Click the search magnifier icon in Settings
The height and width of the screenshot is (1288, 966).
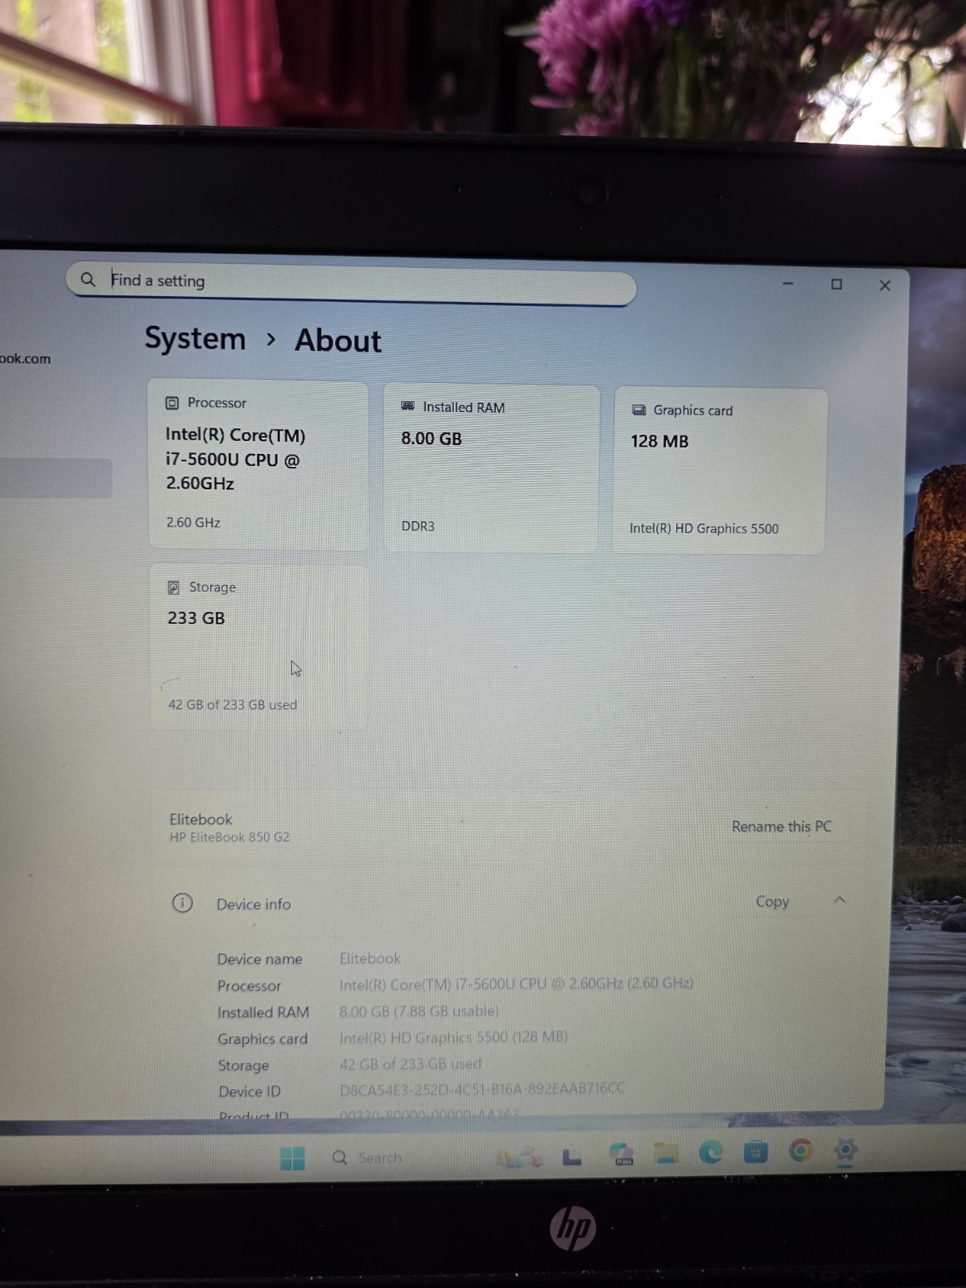88,279
